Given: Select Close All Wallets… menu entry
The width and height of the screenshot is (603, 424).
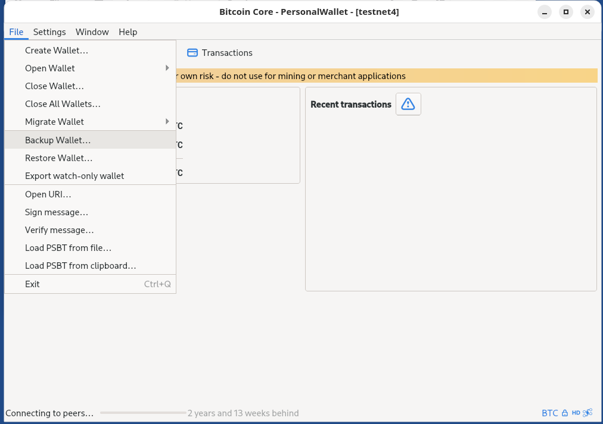Looking at the screenshot, I should pos(91,104).
